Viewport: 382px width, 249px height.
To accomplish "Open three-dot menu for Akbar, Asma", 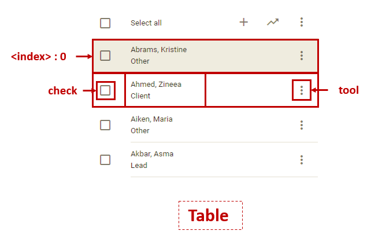I will click(x=302, y=160).
